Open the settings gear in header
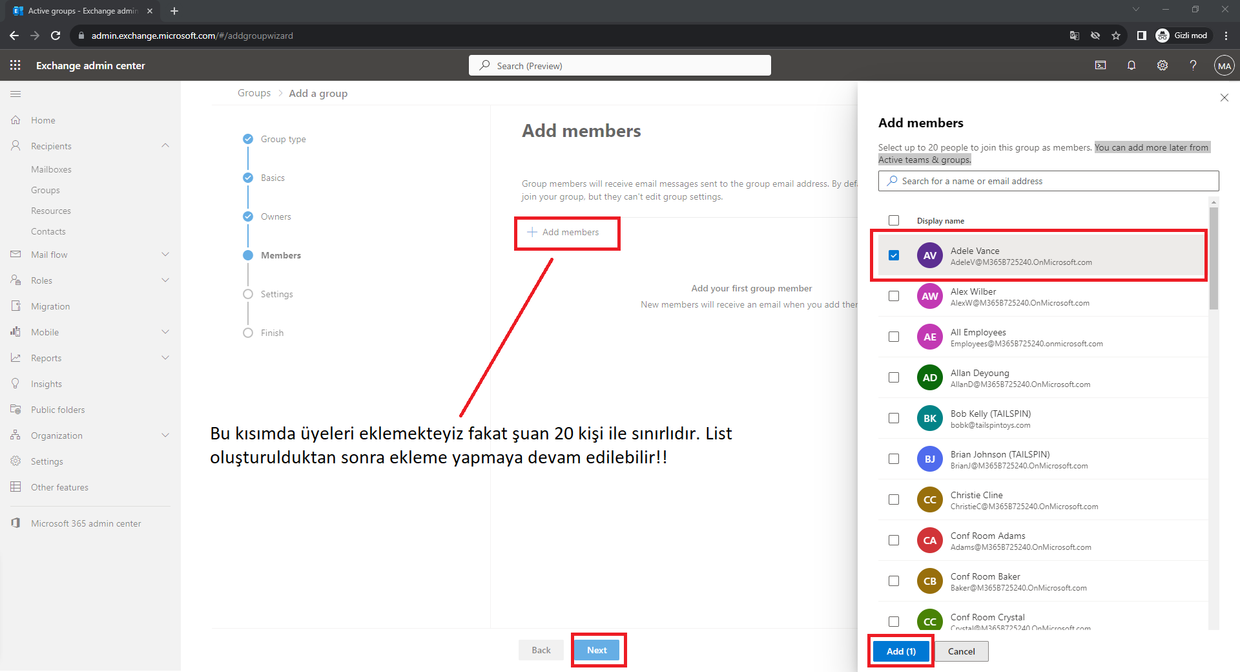Screen dimensions: 1240x672 (1162, 65)
